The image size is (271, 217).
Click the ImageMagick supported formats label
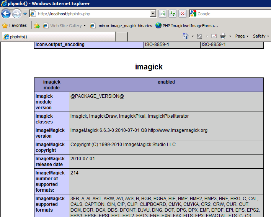(x=50, y=204)
